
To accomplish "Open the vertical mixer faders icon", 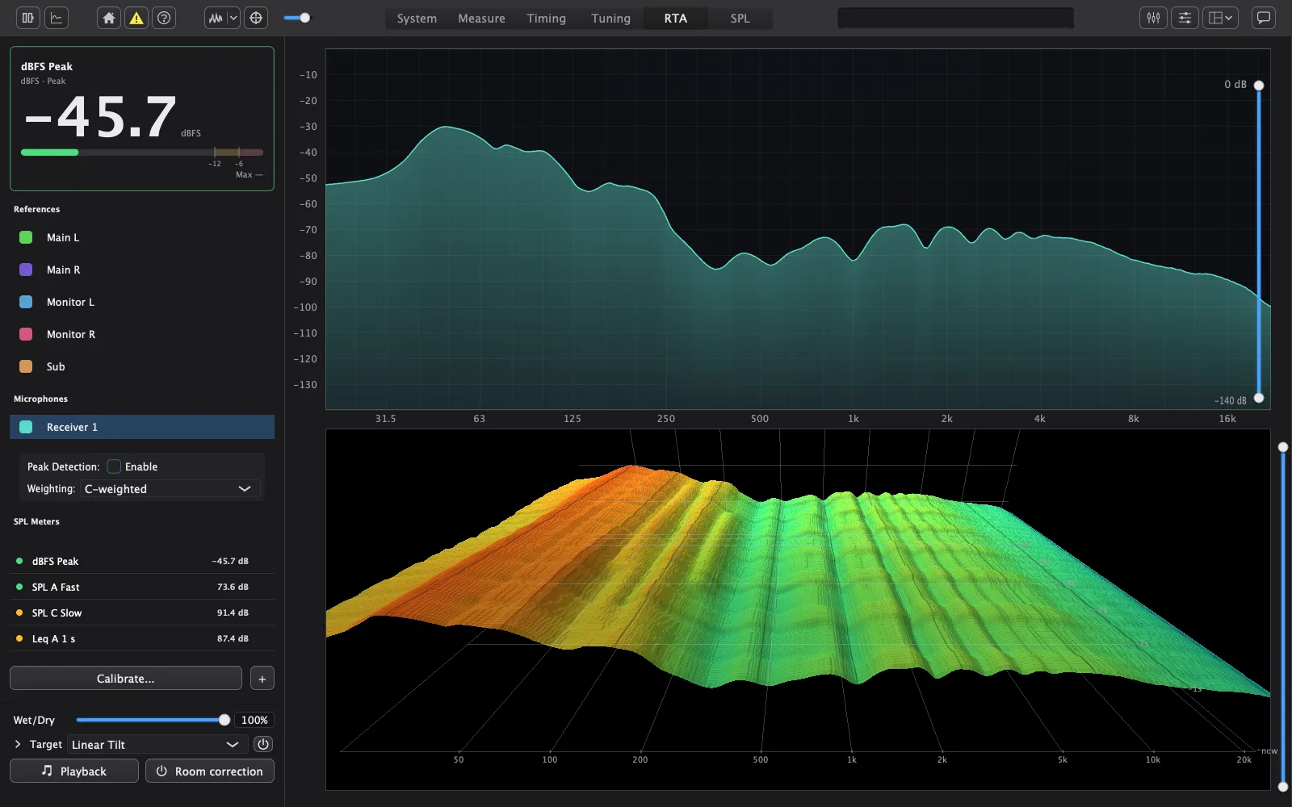I will [x=1153, y=18].
